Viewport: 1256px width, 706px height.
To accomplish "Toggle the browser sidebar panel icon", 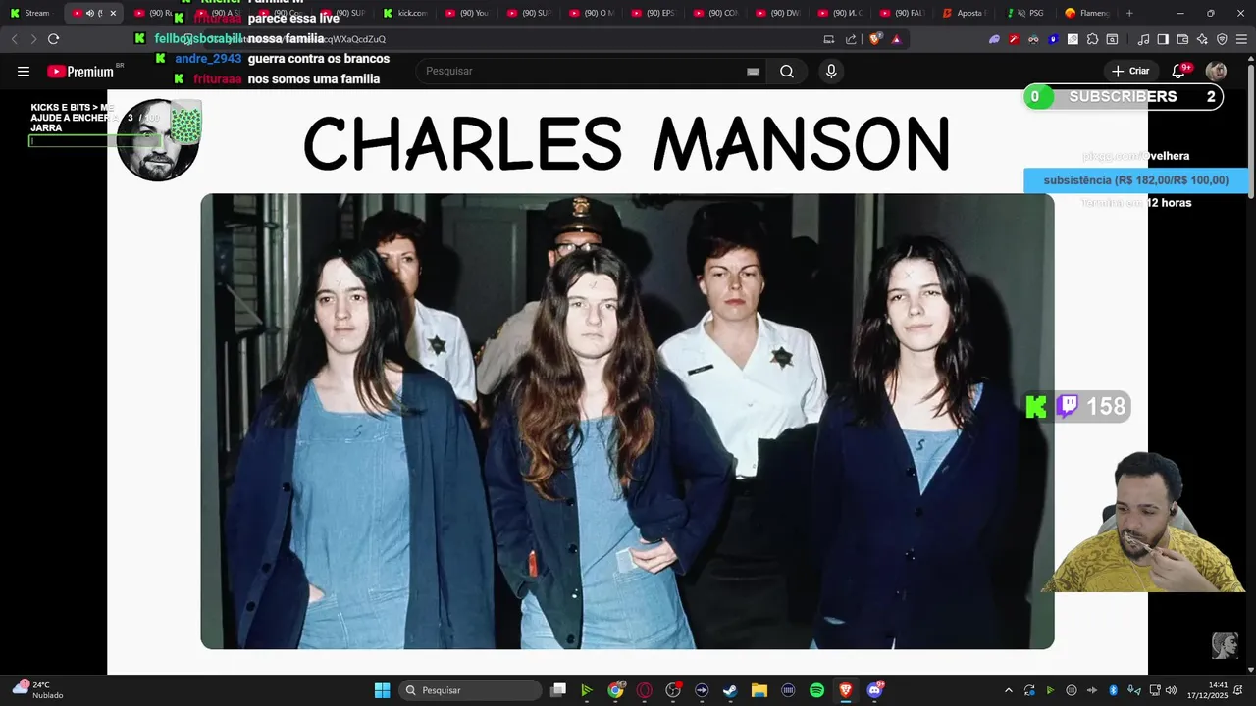I will (1163, 39).
